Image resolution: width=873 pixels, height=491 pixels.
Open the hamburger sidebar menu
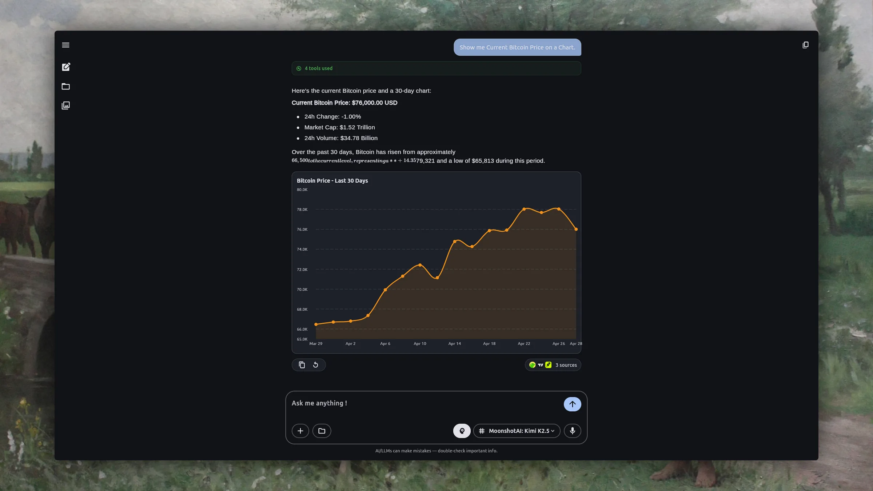[x=65, y=45]
